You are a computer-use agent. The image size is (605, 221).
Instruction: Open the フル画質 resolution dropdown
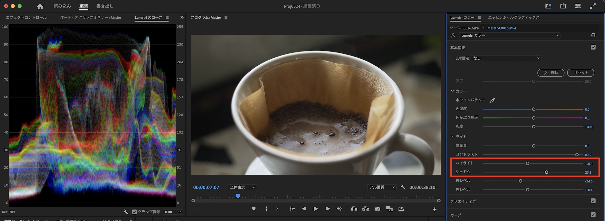[381, 187]
